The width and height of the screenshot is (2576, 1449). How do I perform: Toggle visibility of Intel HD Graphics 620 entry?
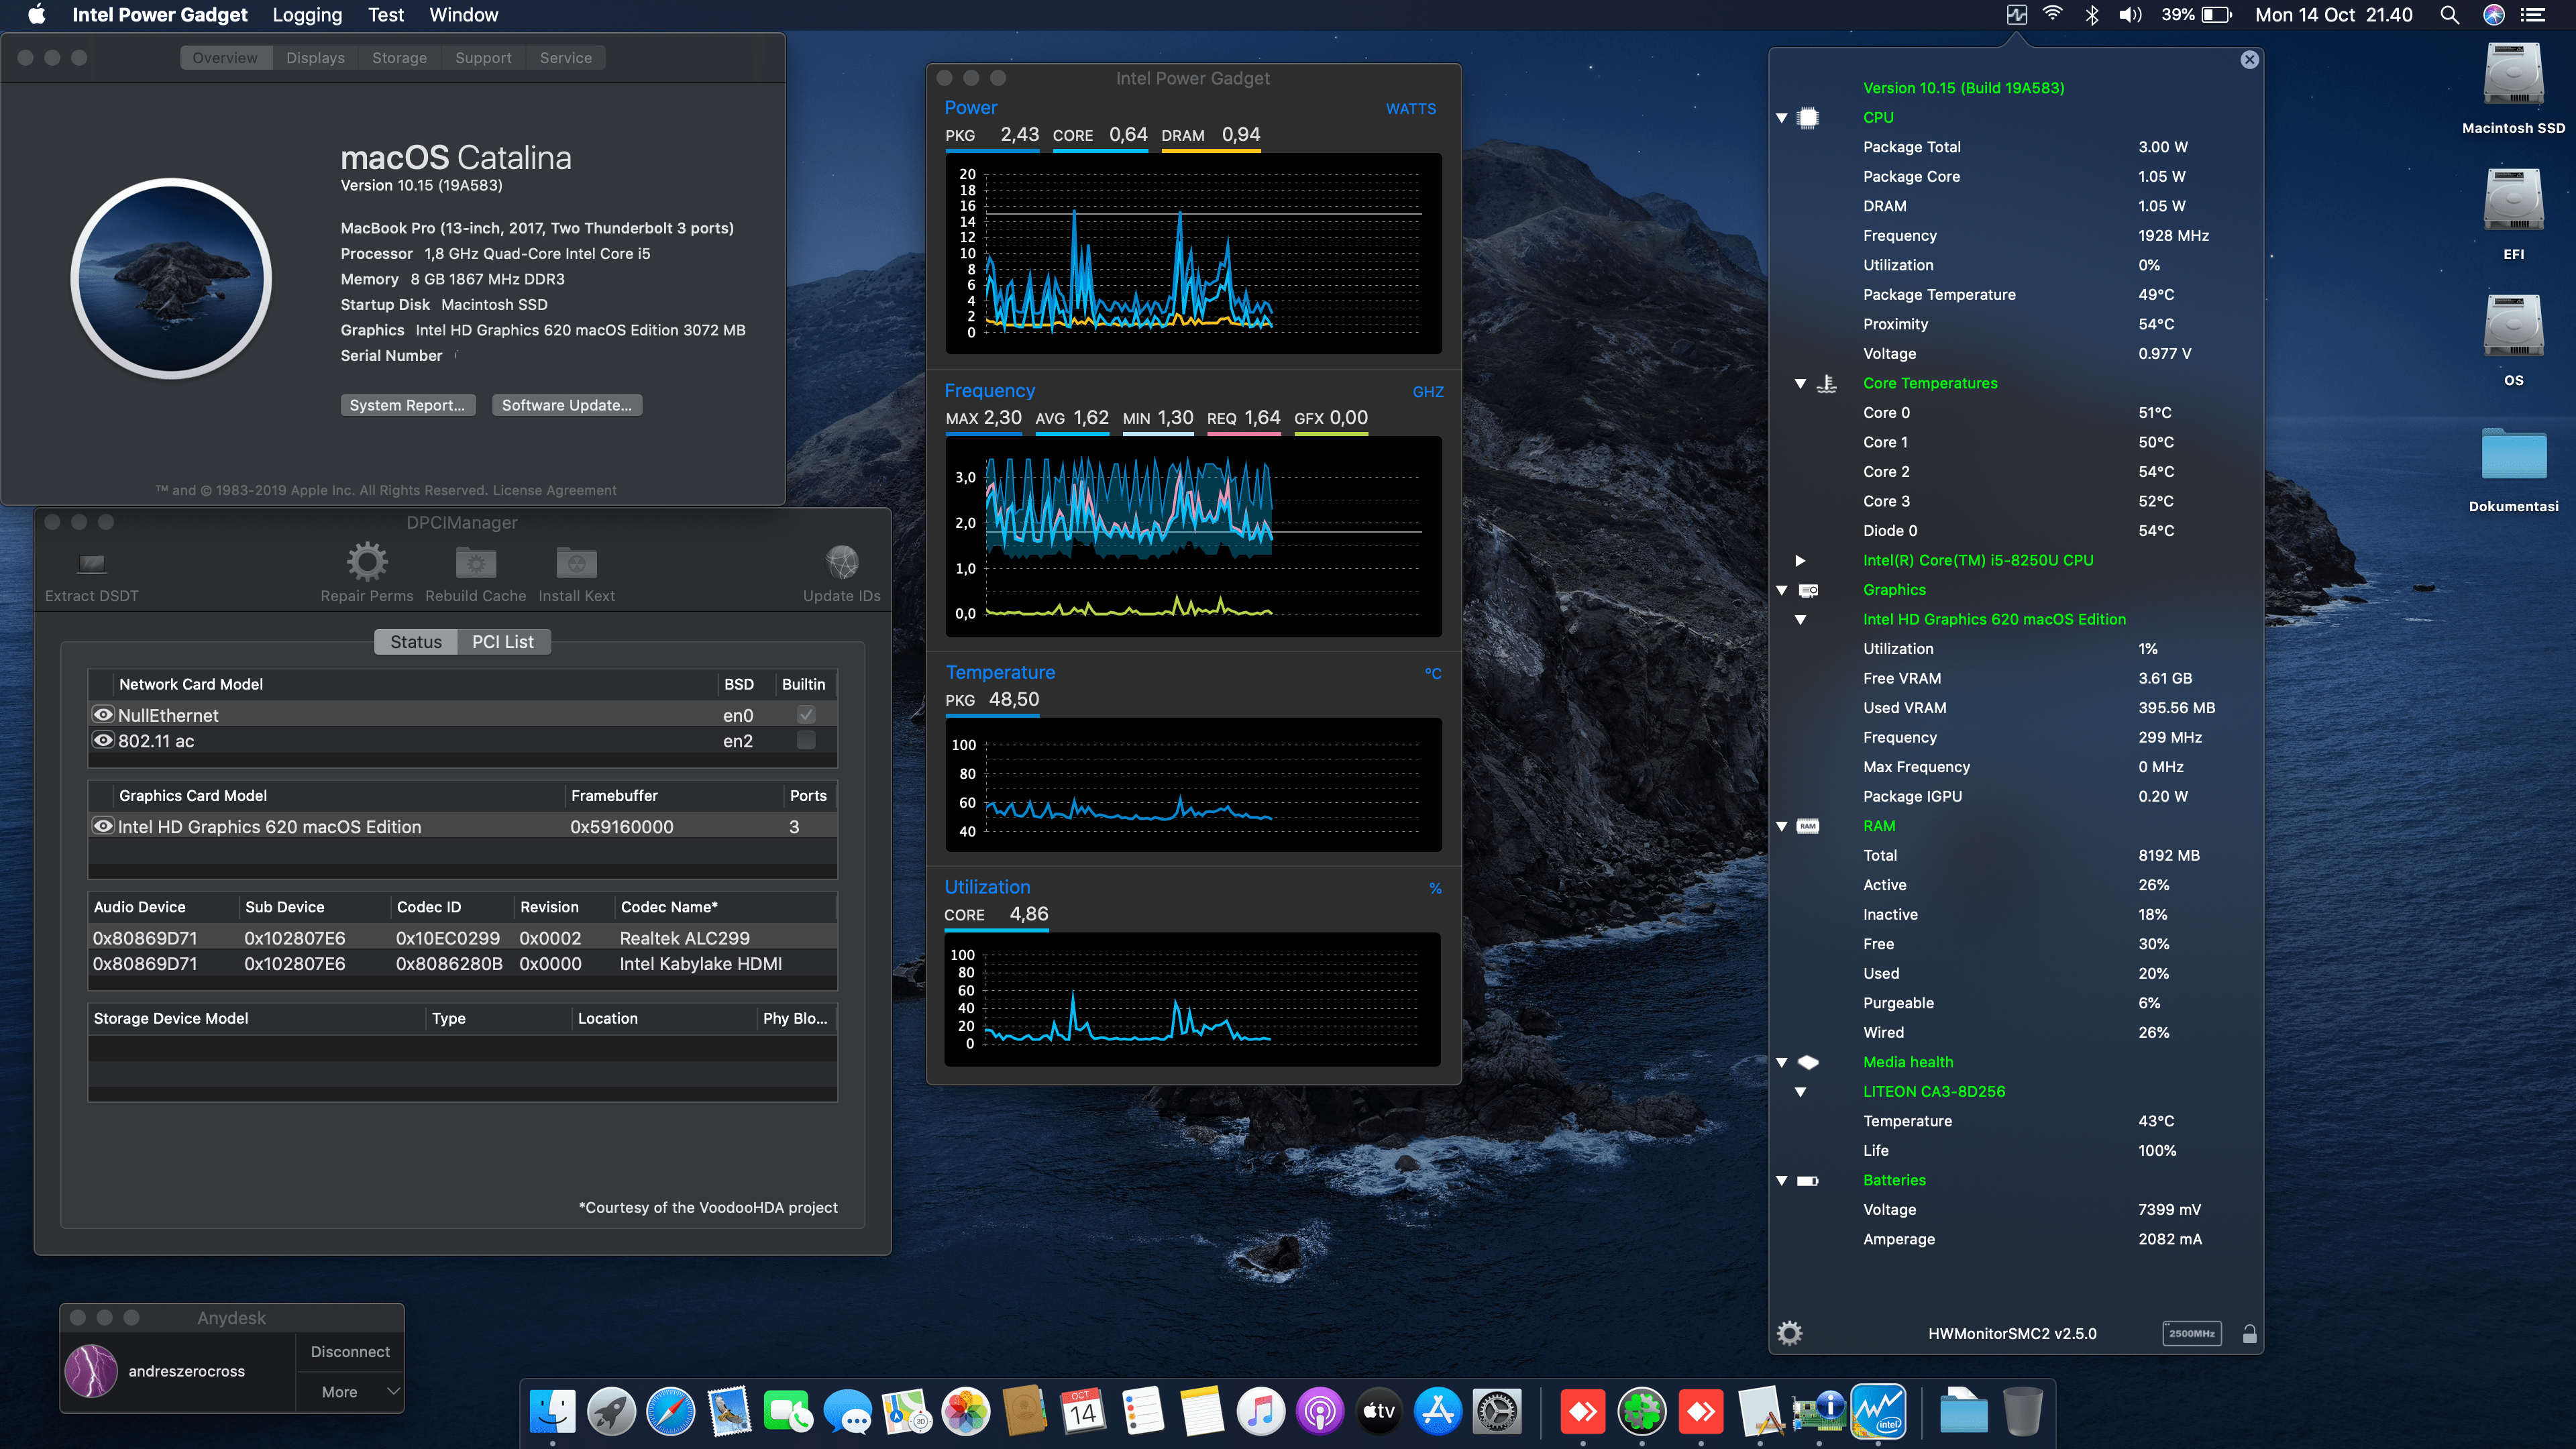(103, 826)
